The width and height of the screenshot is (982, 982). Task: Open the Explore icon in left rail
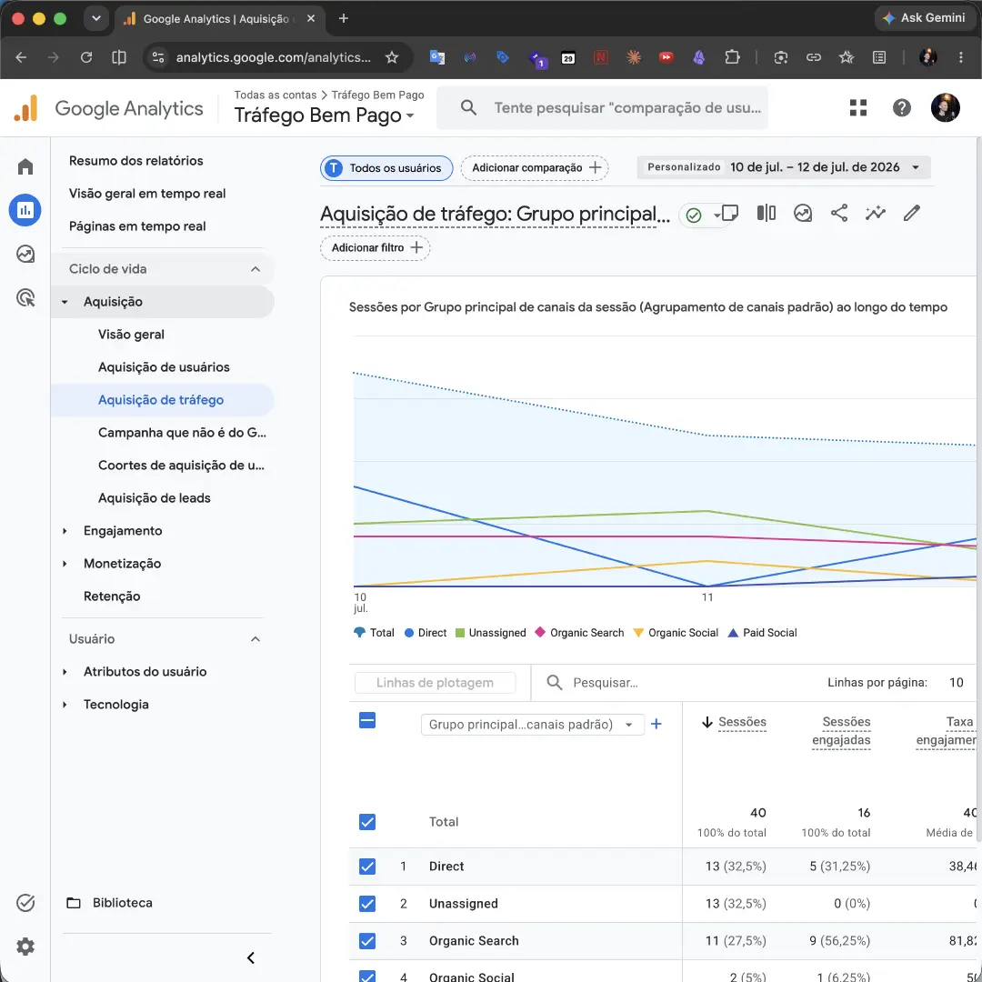[25, 254]
